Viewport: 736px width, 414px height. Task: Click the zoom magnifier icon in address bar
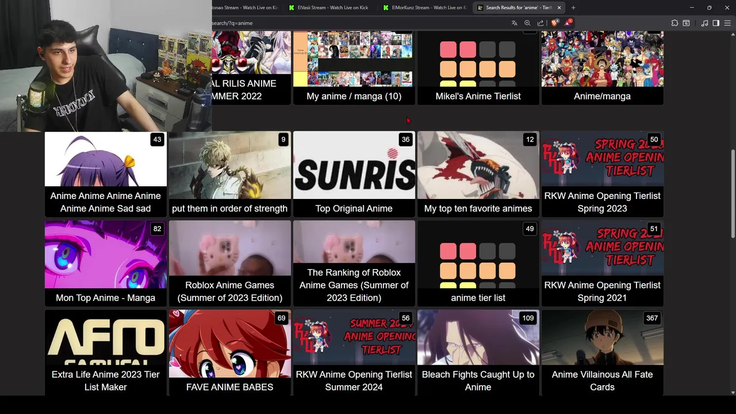[x=527, y=23]
